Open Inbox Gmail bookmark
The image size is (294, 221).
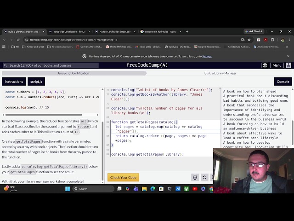pyautogui.click(x=148, y=47)
